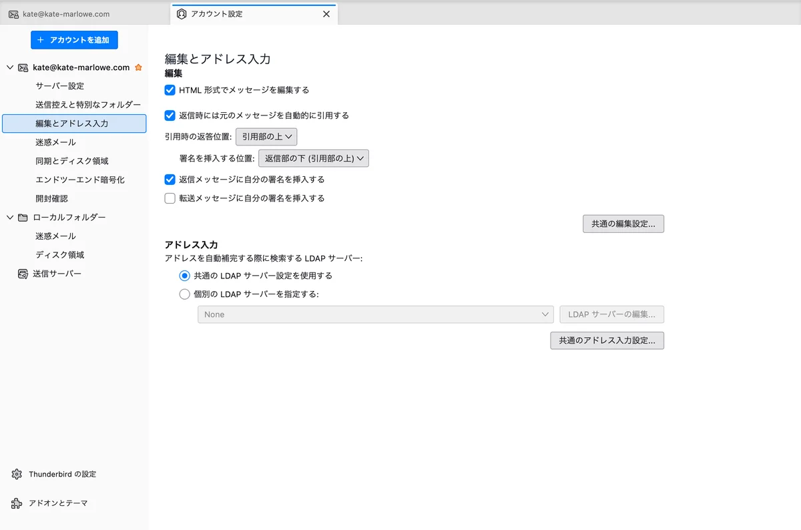Select the アカウント設定 tab

click(254, 14)
